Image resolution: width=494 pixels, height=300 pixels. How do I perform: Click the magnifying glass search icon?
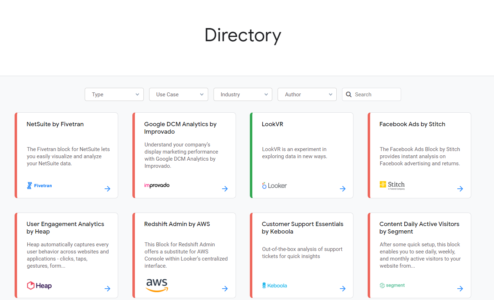[x=349, y=95]
